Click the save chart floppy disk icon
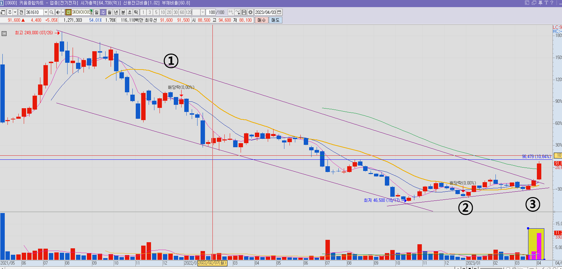 pos(244,12)
